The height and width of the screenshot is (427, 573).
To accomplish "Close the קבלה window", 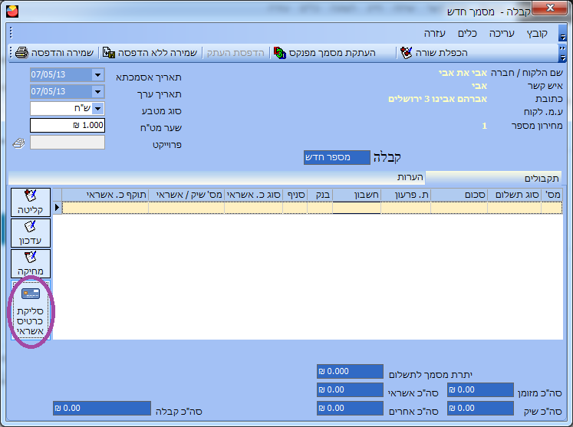I will [x=550, y=8].
